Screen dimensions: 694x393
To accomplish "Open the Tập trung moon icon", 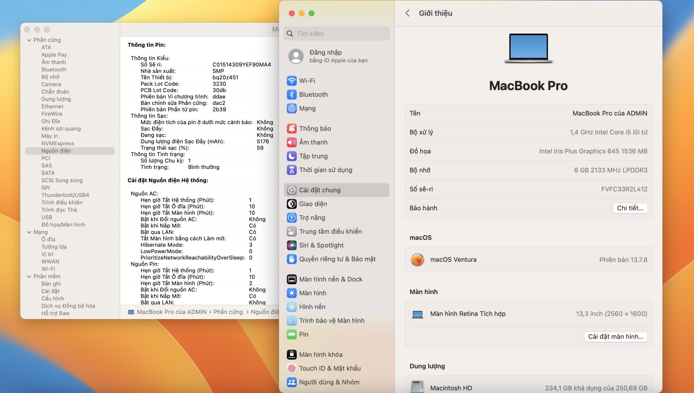I will (291, 156).
